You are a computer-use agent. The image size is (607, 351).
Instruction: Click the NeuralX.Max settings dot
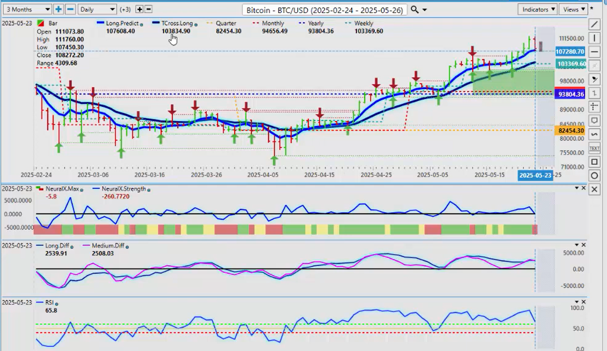tap(82, 189)
